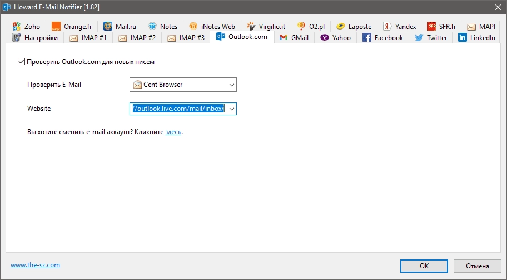Click the LinkedIn in icon
The height and width of the screenshot is (280, 507).
463,37
